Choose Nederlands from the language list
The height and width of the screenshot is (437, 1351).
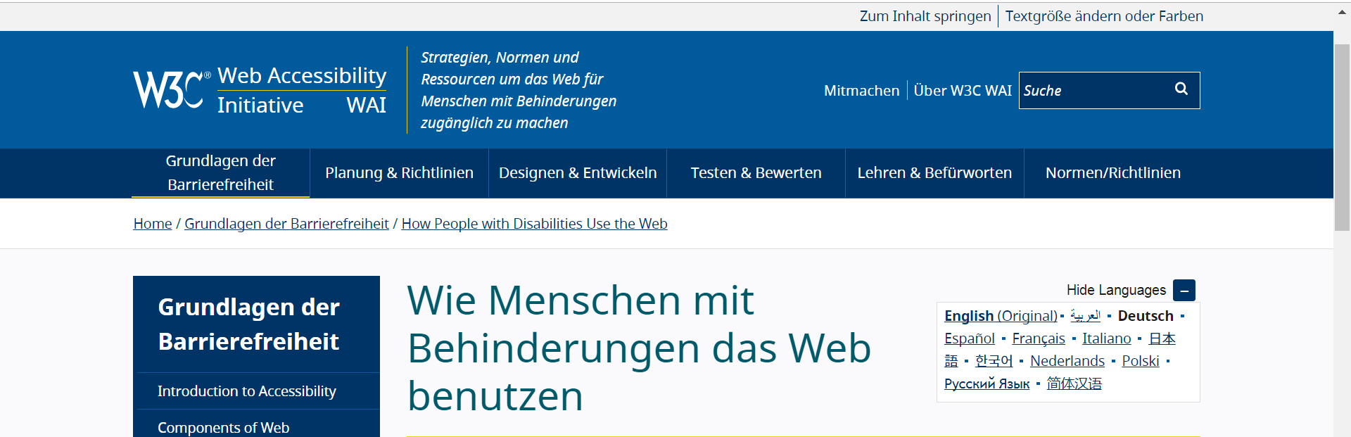tap(1067, 361)
